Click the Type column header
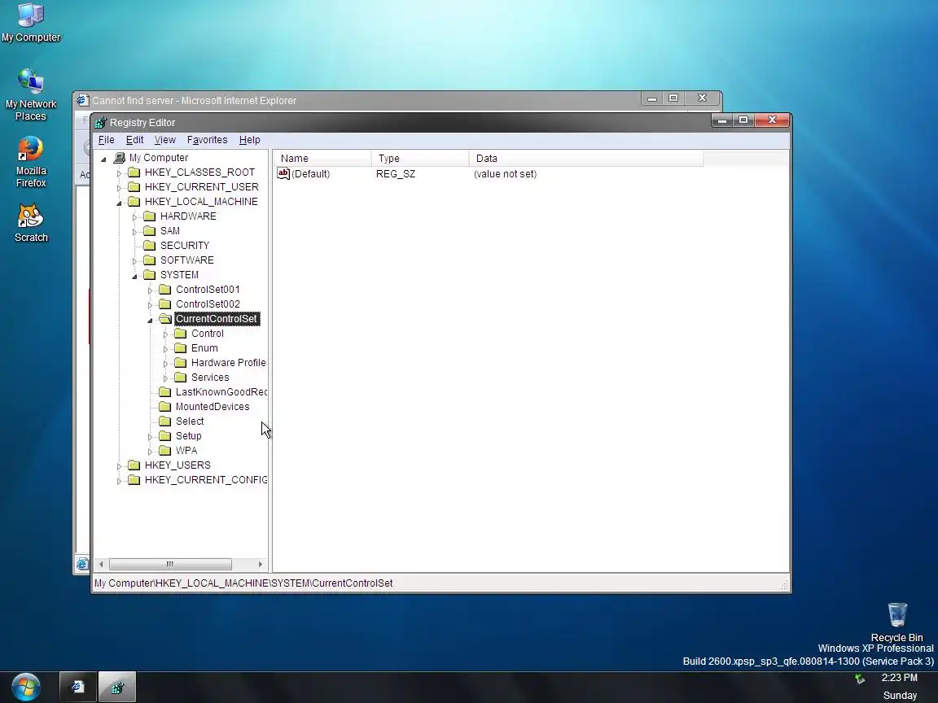This screenshot has height=703, width=938. tap(420, 159)
